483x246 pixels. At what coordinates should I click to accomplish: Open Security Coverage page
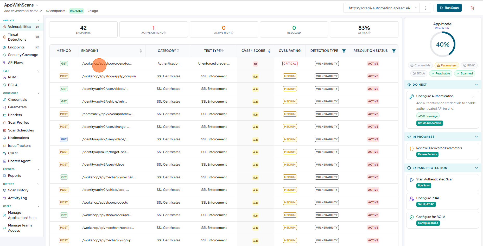click(22, 55)
